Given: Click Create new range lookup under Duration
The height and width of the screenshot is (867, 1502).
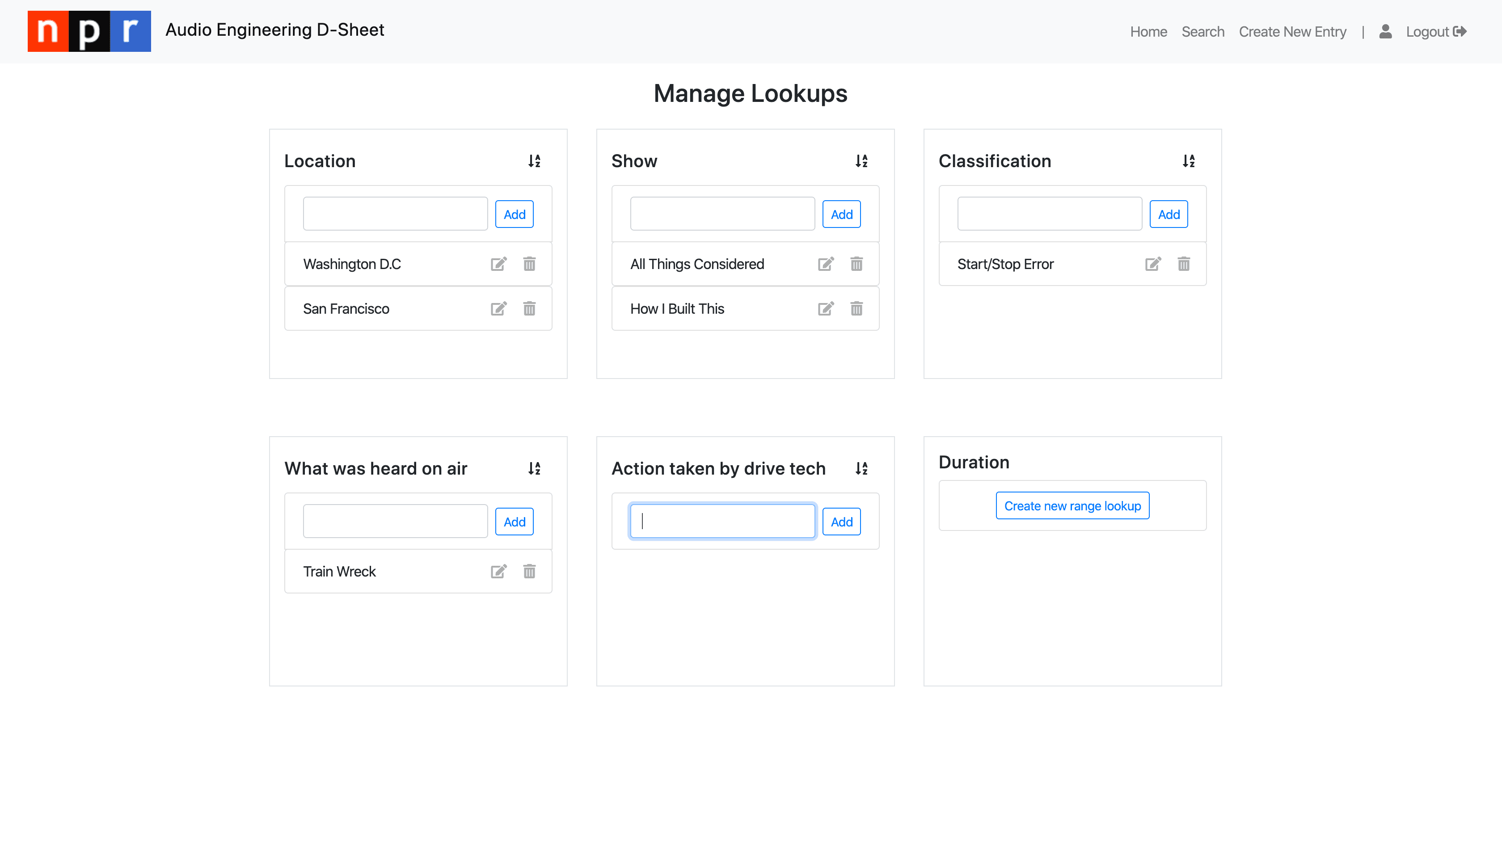Looking at the screenshot, I should (1072, 505).
